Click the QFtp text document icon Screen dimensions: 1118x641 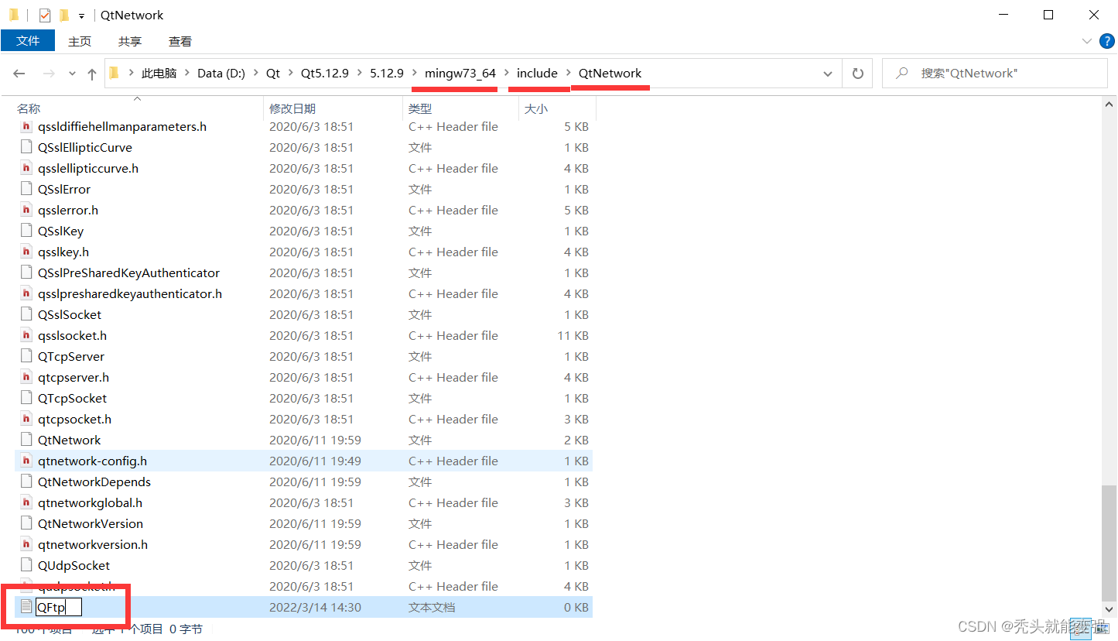click(x=27, y=608)
